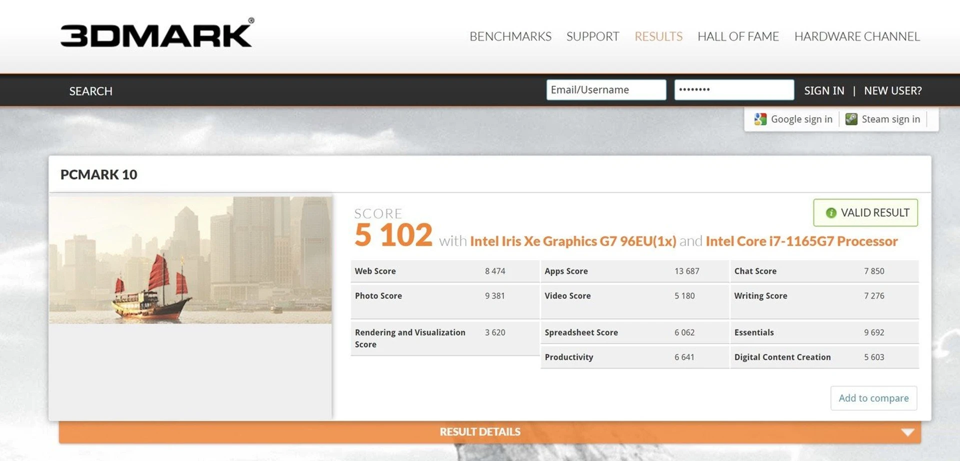Click the Productivity label
This screenshot has width=960, height=461.
(x=568, y=357)
